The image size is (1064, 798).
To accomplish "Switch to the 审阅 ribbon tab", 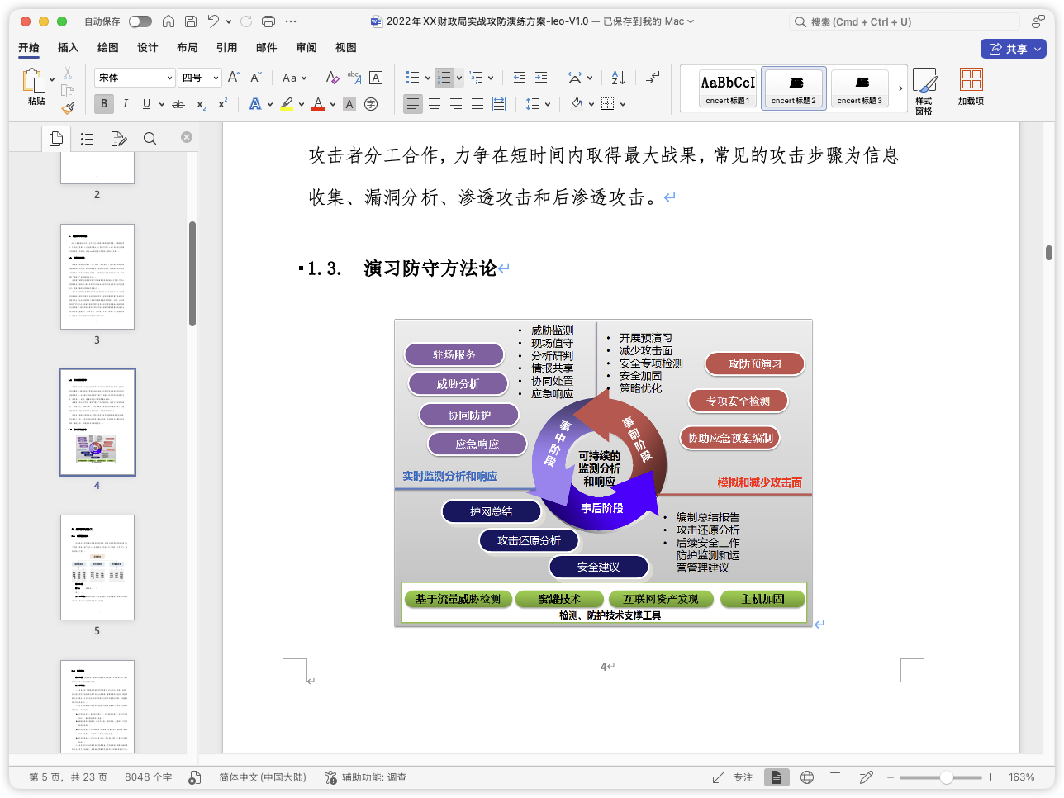I will coord(306,48).
